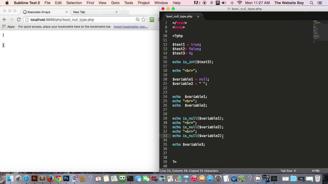
Task: Open System Preferences from the dock
Action: point(218,179)
